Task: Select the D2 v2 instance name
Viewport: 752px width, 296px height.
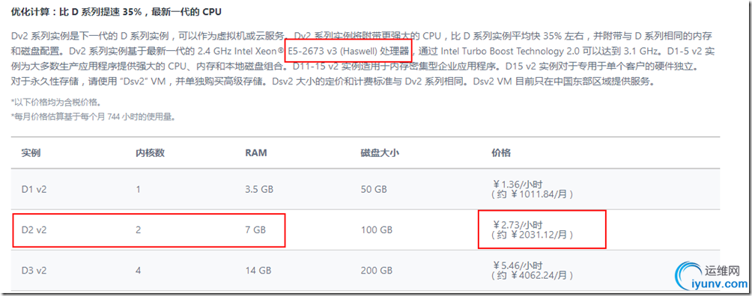Action: 34,230
